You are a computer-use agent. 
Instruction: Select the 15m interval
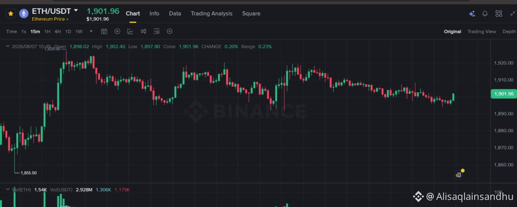point(36,32)
